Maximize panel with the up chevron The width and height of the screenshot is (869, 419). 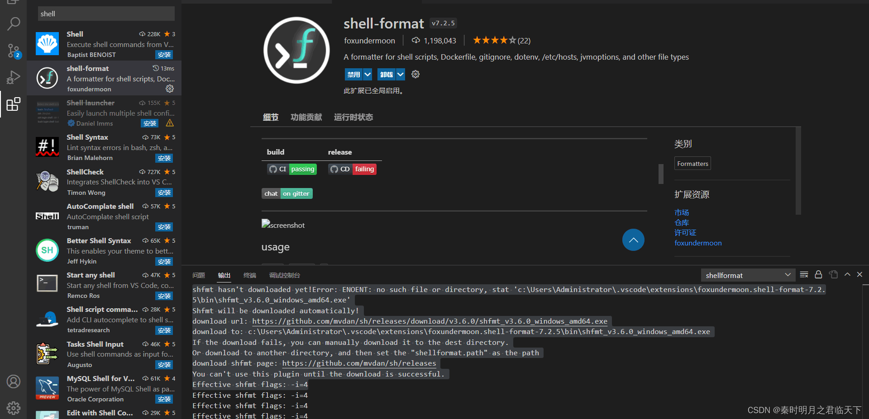pos(847,275)
